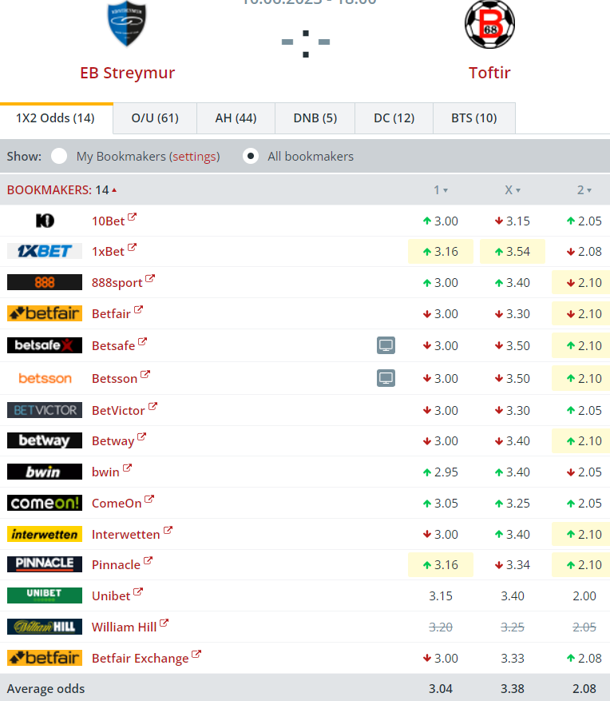Click external link icon next to 10Bet
The image size is (610, 701).
point(133,217)
